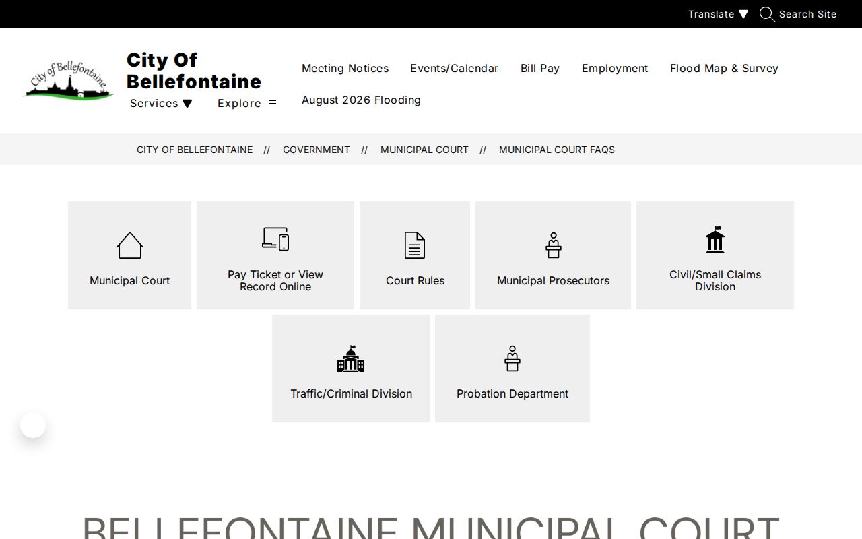Open Probation Department tile label
The height and width of the screenshot is (539, 862).
[512, 393]
